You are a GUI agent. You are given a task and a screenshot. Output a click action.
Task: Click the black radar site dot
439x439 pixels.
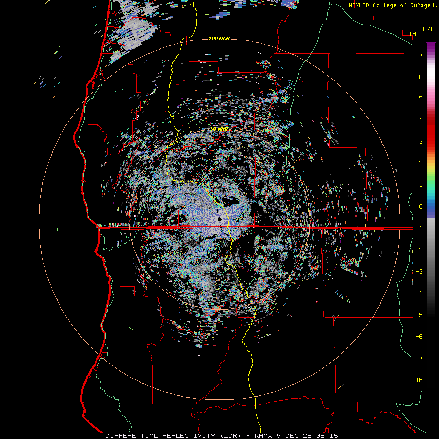click(x=219, y=219)
